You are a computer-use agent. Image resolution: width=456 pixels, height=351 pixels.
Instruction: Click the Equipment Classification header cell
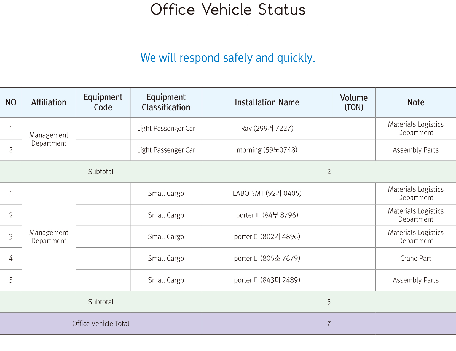click(x=166, y=102)
